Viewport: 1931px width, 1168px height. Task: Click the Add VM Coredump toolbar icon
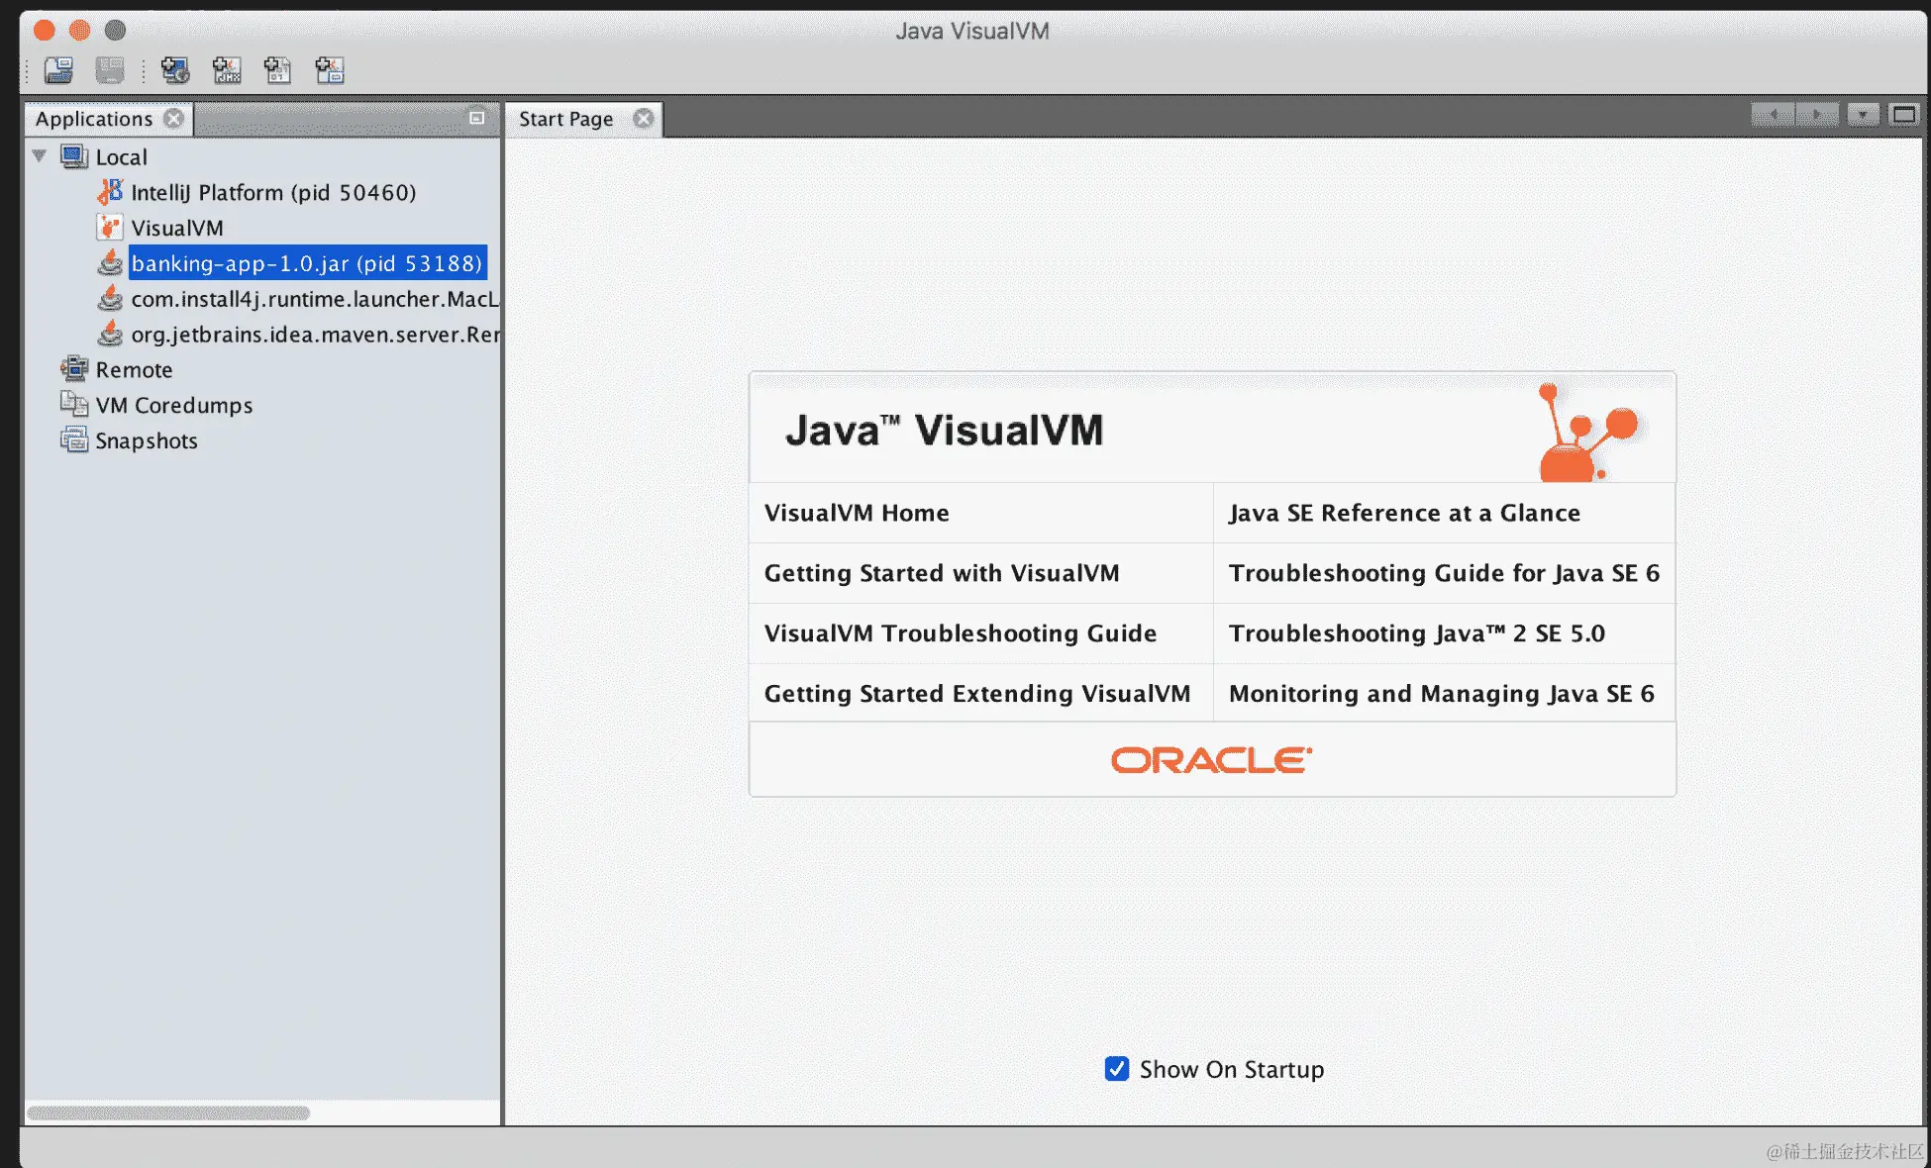click(x=278, y=70)
